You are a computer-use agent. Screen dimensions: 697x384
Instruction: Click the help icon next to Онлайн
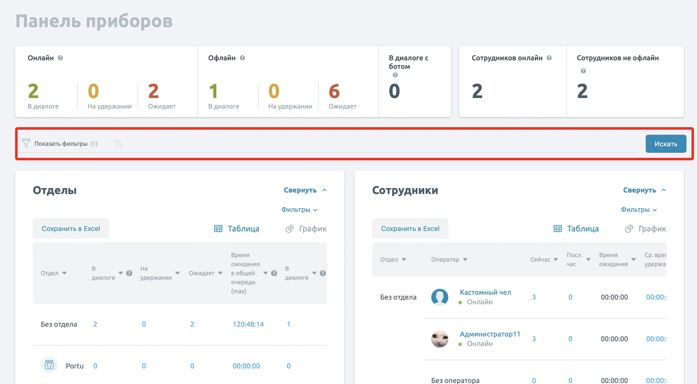pyautogui.click(x=60, y=58)
